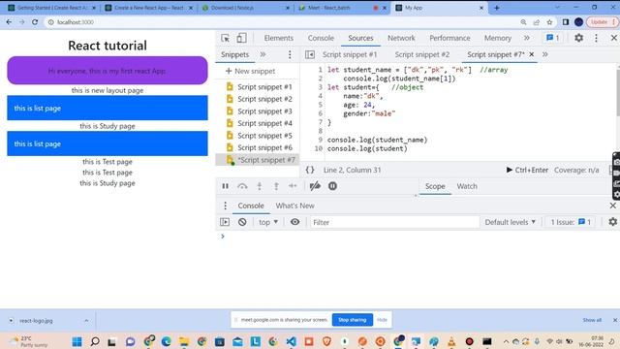The width and height of the screenshot is (620, 349).
Task: Toggle pause on exceptions
Action: pyautogui.click(x=332, y=186)
